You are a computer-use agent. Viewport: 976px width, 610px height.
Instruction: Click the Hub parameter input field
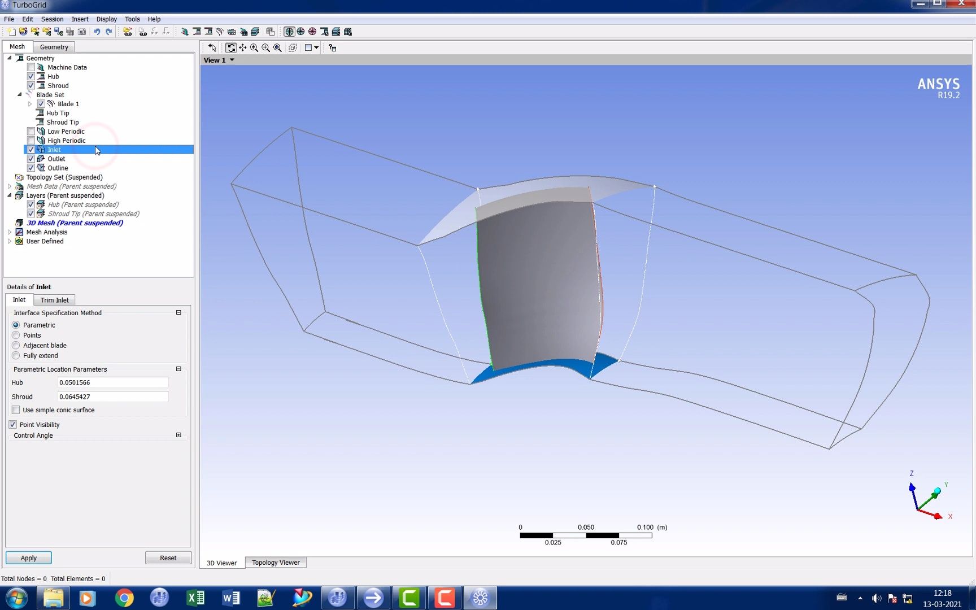[113, 382]
